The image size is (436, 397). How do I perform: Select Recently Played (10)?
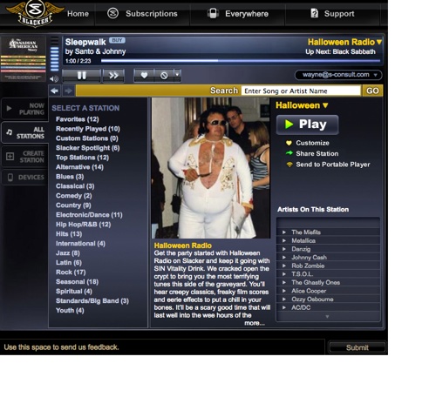[88, 129]
